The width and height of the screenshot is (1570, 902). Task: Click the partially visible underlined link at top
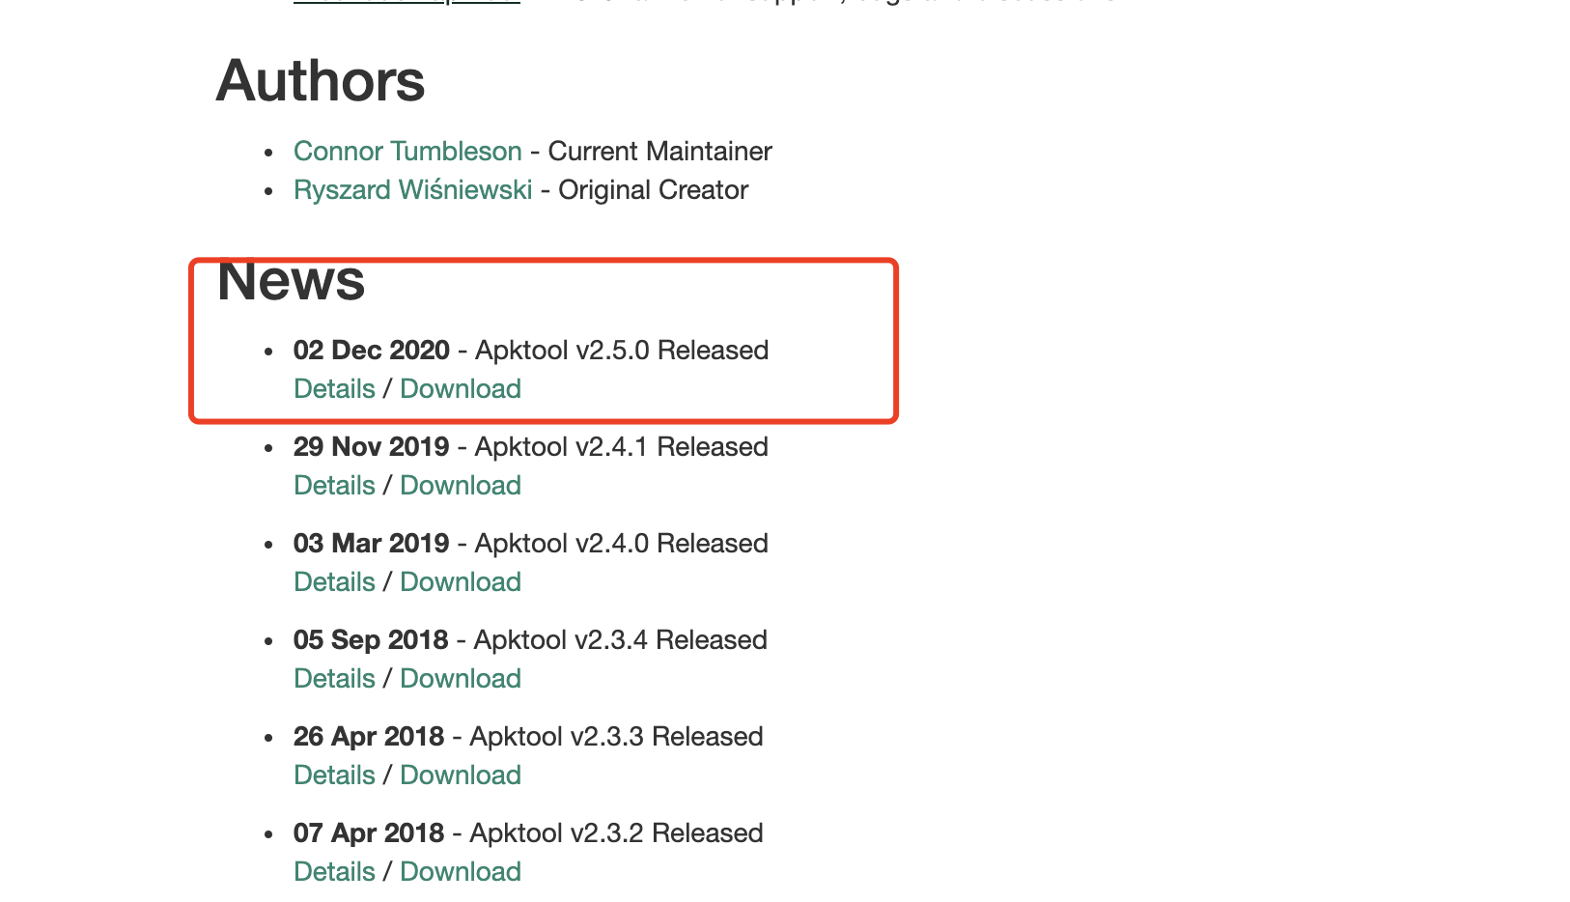[x=407, y=3]
